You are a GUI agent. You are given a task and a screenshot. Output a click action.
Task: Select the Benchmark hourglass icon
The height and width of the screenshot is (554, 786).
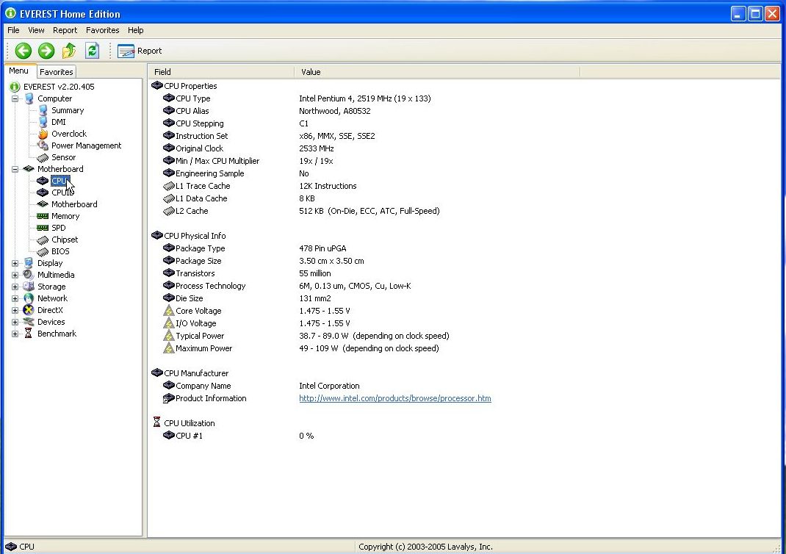(29, 334)
